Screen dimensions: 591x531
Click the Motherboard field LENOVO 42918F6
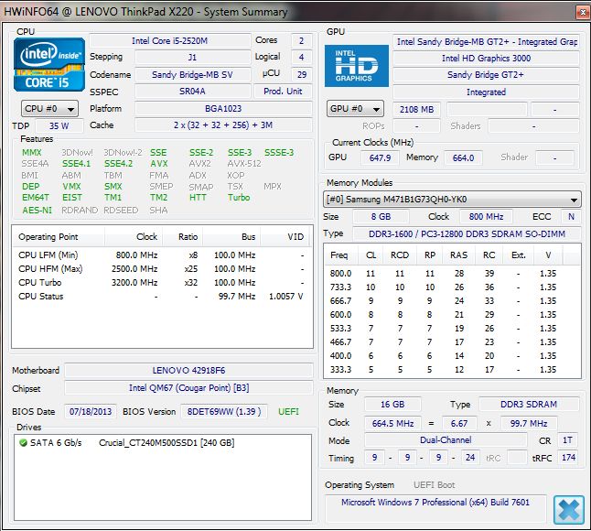click(188, 371)
